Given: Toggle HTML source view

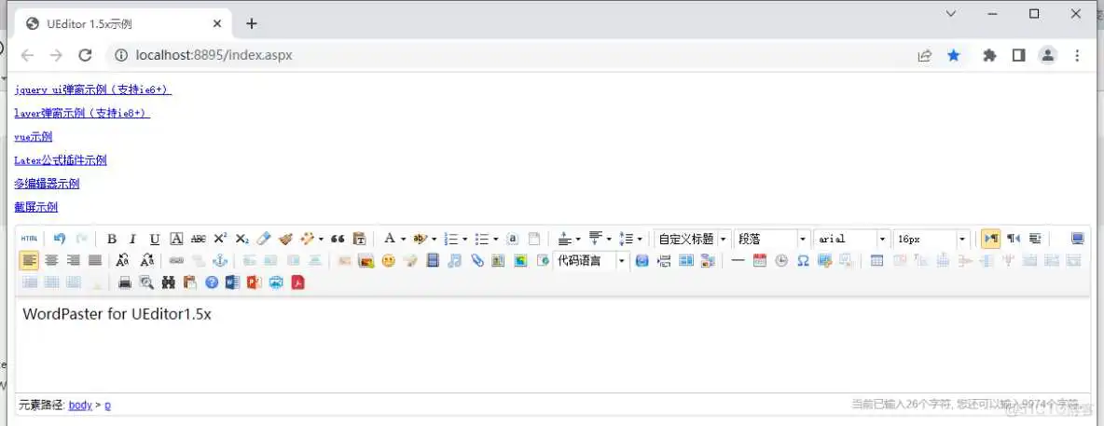Looking at the screenshot, I should 29,239.
